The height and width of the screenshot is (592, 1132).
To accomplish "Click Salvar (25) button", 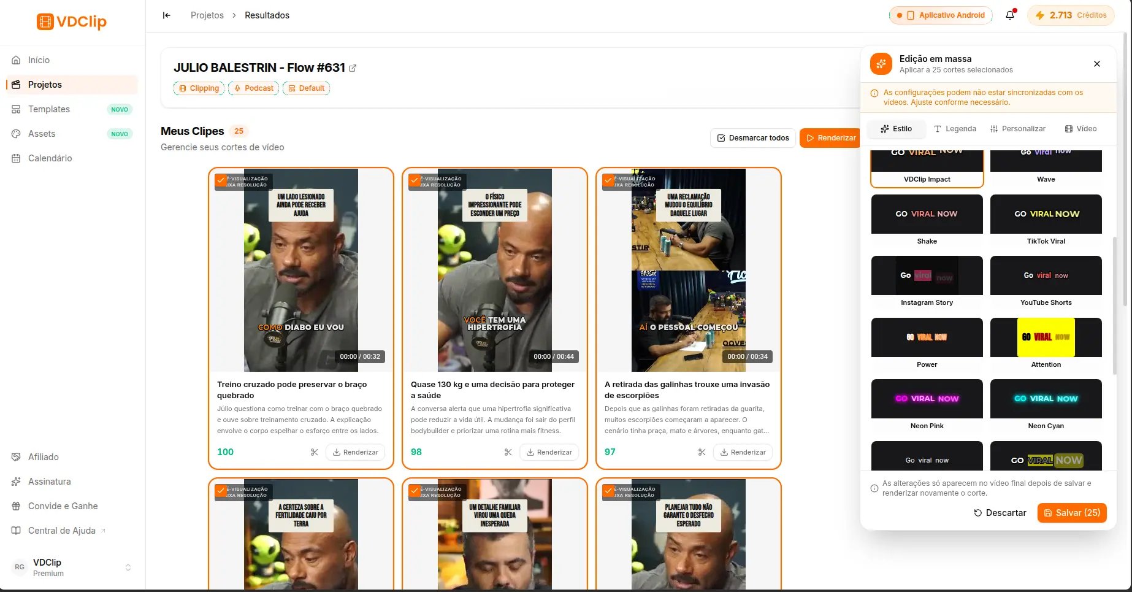I will click(x=1072, y=513).
